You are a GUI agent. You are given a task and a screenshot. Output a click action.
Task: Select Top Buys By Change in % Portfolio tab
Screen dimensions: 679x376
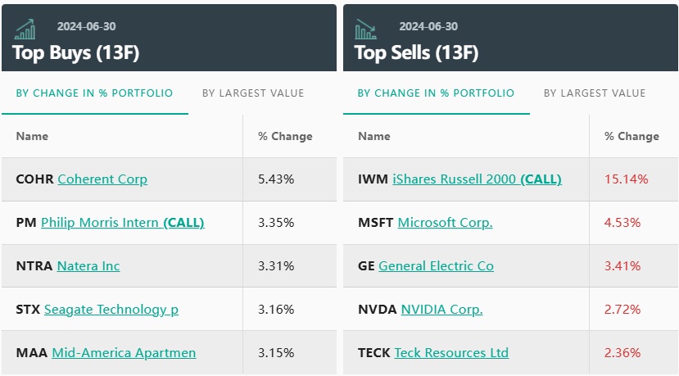(x=94, y=93)
